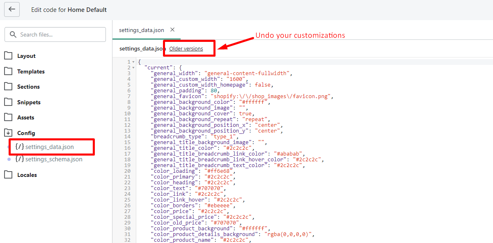Click the true value on line 10
This screenshot has width=493, height=243.
pos(246,114)
